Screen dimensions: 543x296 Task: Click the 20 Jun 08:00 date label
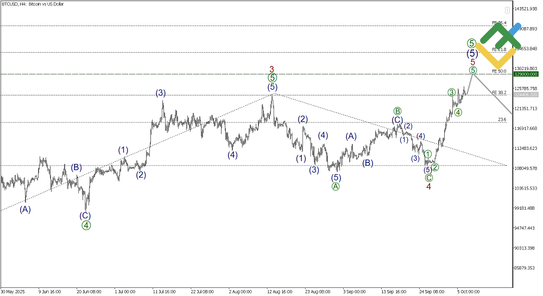(89, 292)
